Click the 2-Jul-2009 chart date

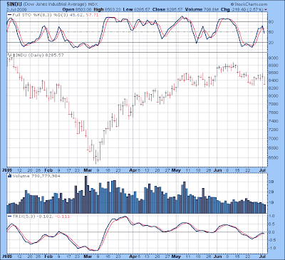click(x=16, y=9)
